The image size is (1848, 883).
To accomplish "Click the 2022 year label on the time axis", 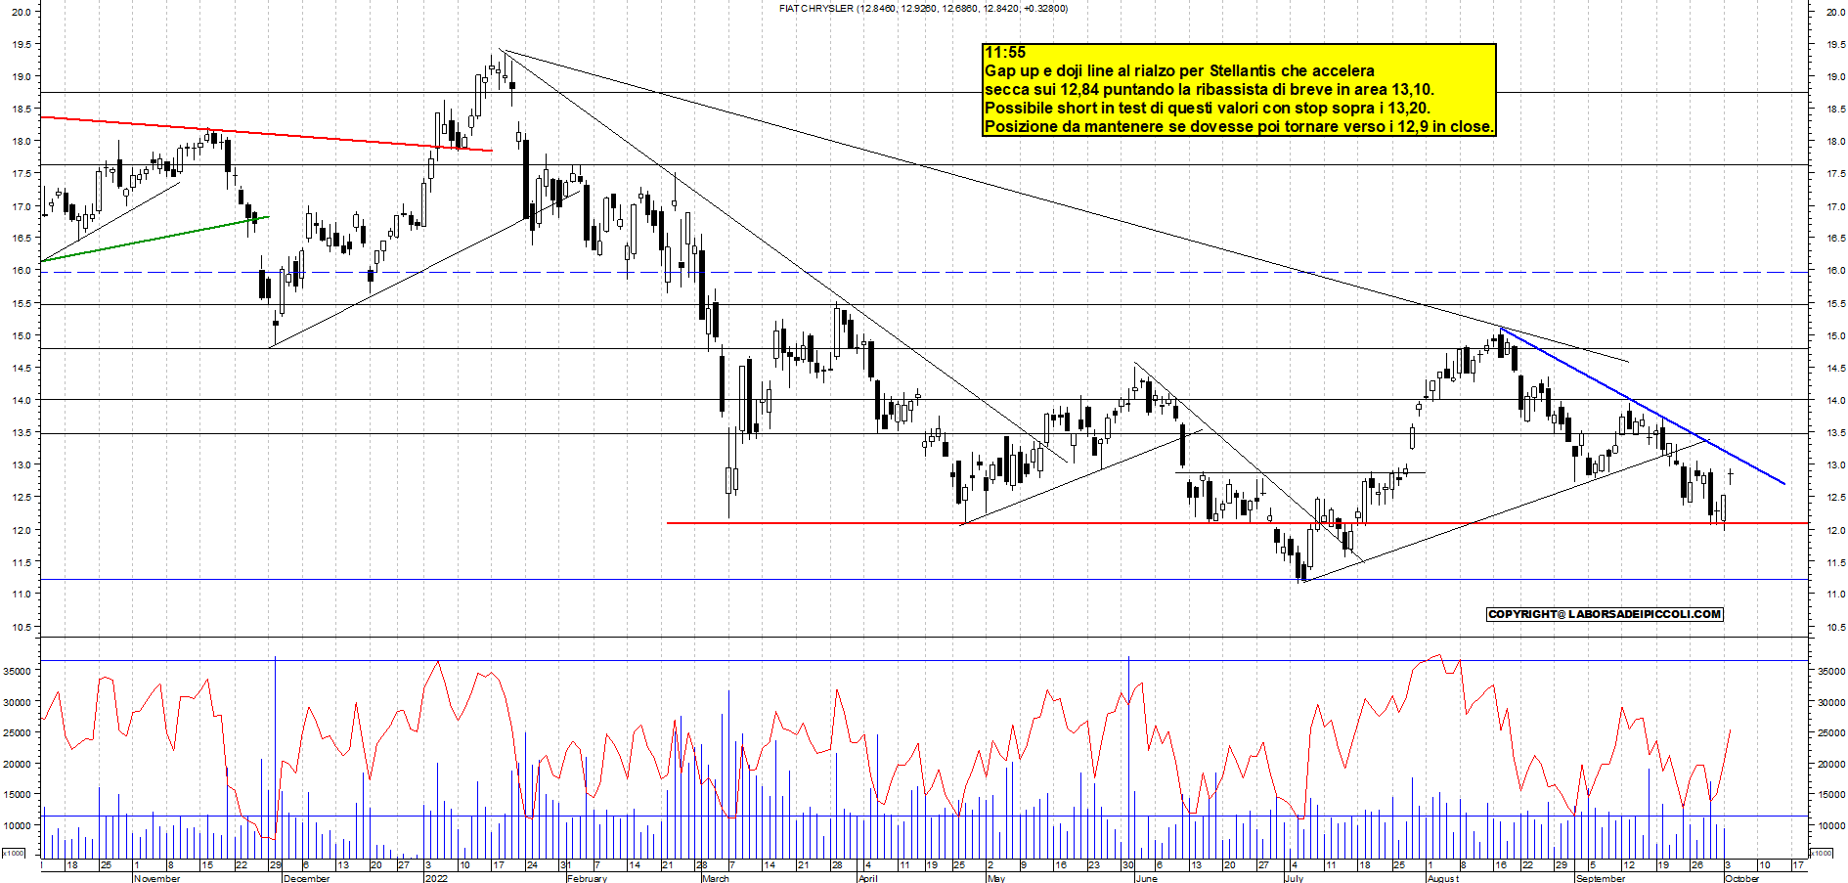I will point(436,878).
